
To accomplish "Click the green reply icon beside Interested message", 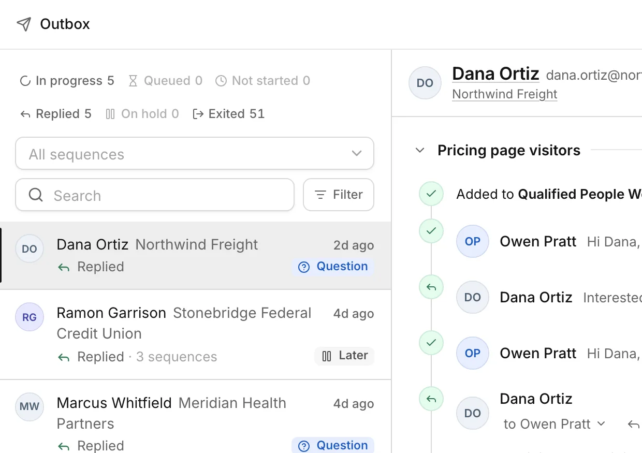I will [431, 287].
